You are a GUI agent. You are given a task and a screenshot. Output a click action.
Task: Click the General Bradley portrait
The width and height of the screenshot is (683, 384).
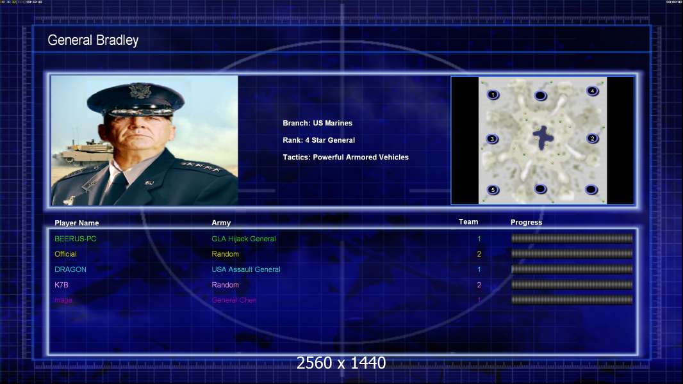click(x=145, y=140)
